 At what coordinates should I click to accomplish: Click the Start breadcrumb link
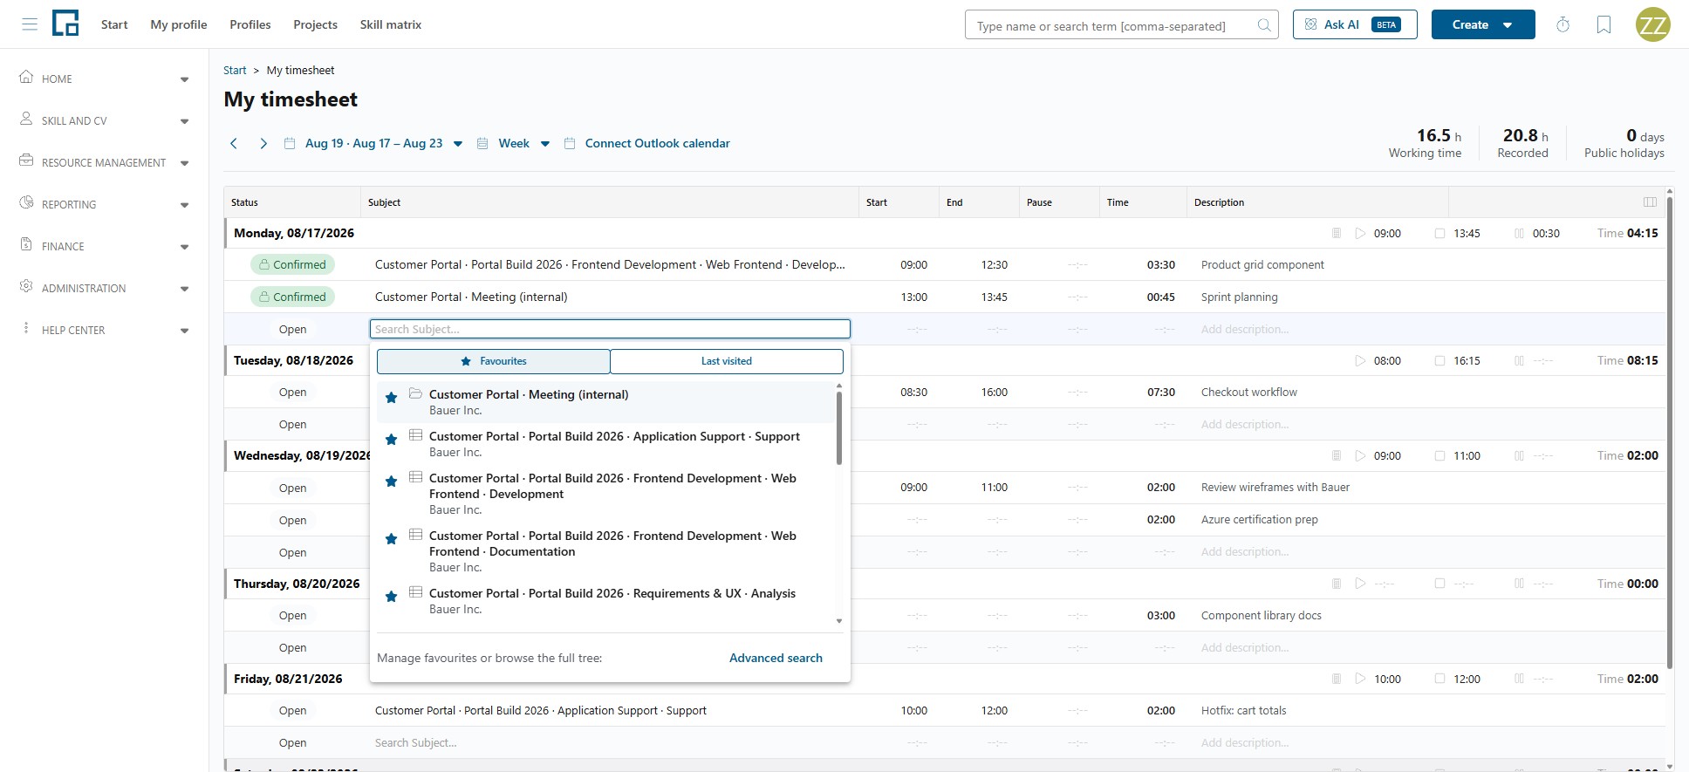click(235, 70)
